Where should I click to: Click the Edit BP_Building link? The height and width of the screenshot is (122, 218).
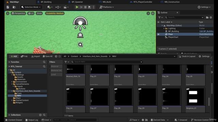206,31
